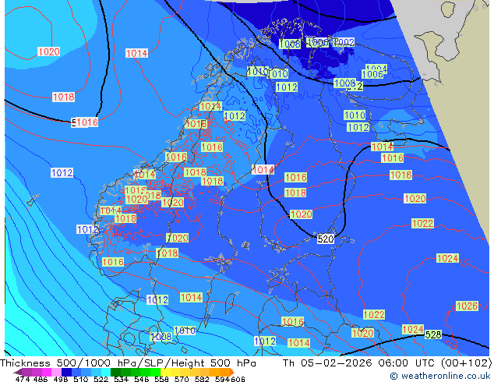The width and height of the screenshot is (494, 382).
Task: Click the '1022' label directly below 1020 in the east
Action: tap(423, 224)
